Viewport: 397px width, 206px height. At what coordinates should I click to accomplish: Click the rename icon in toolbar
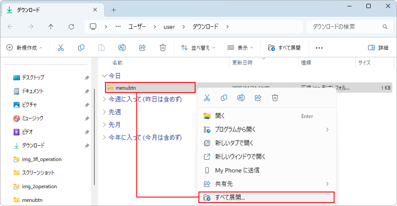tap(122, 48)
